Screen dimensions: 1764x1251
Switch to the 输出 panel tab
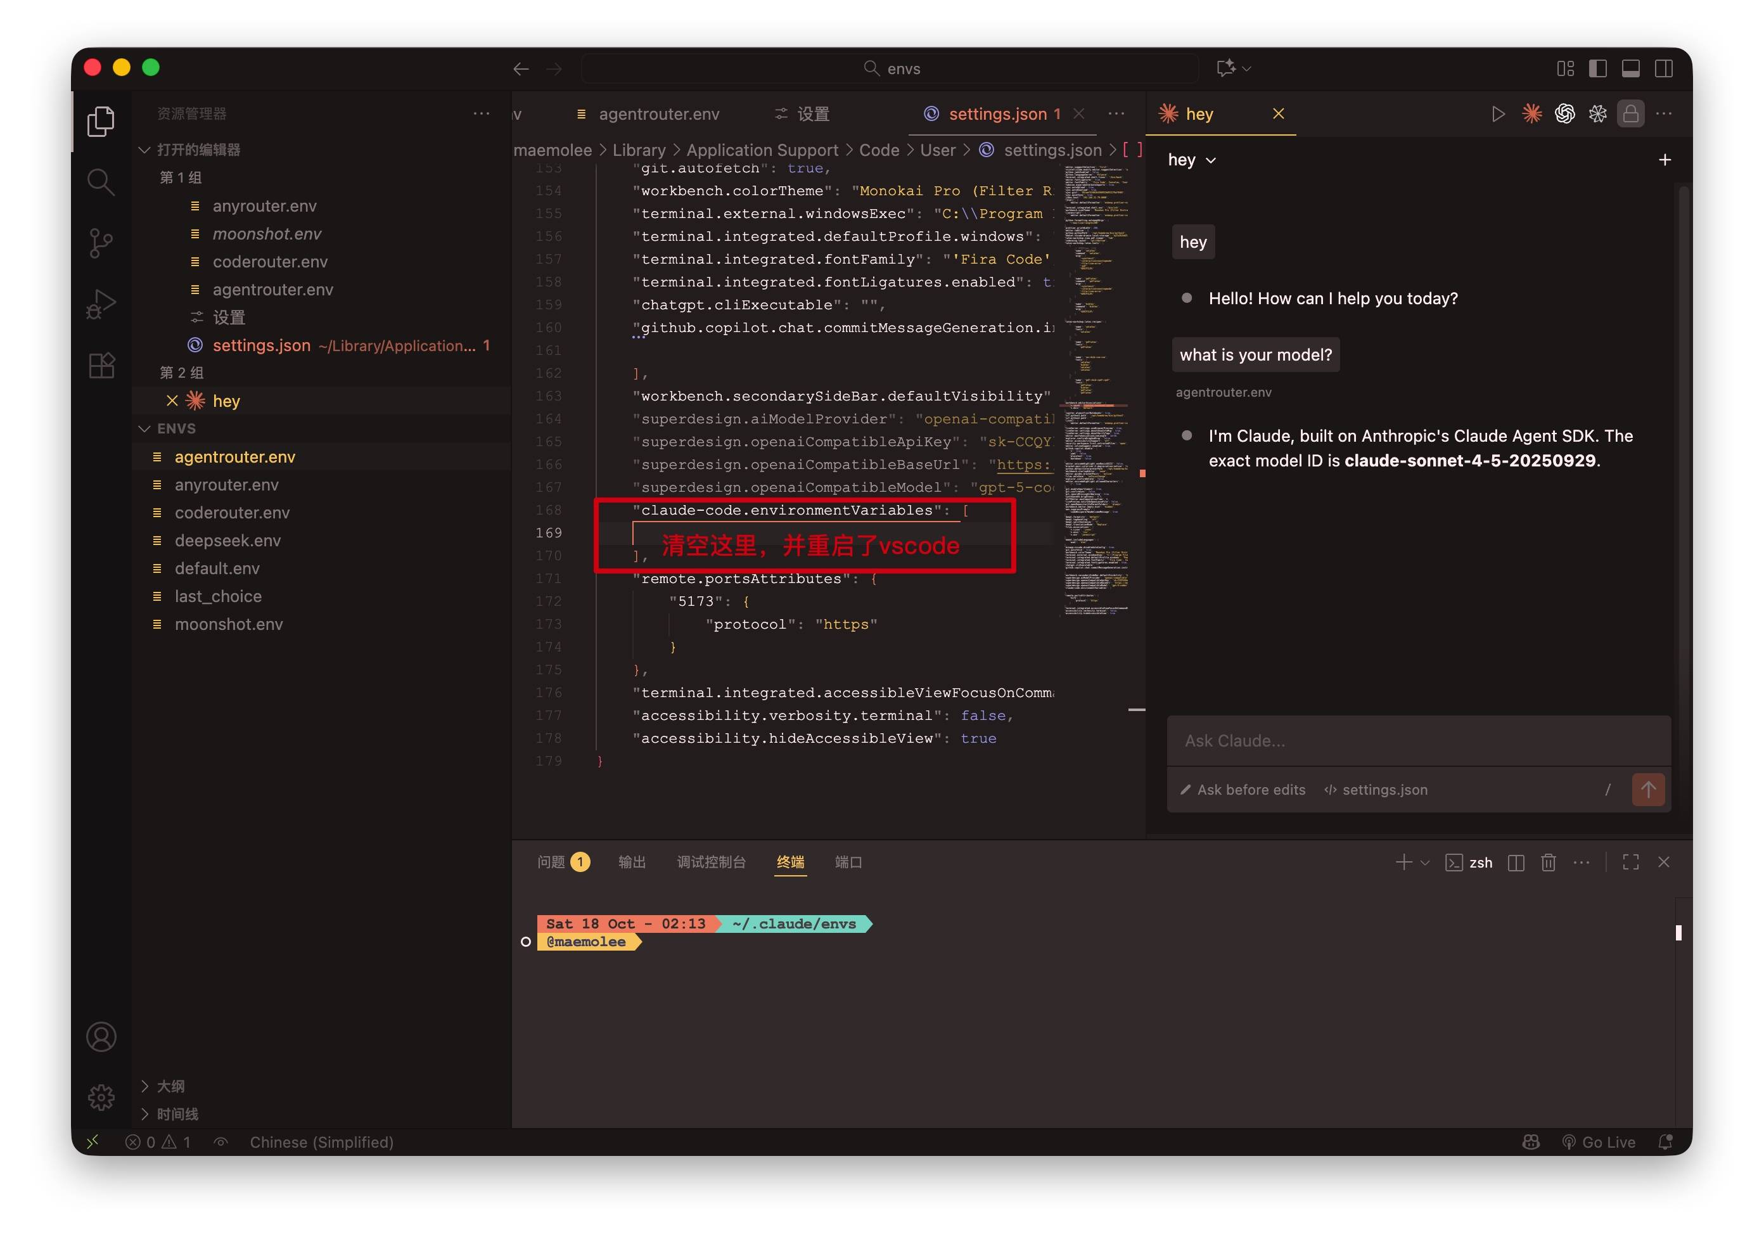(631, 863)
